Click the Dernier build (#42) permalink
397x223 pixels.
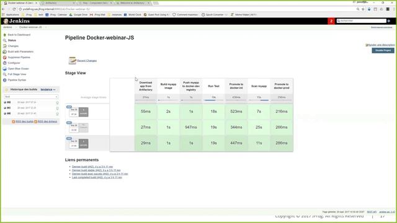[92, 167]
